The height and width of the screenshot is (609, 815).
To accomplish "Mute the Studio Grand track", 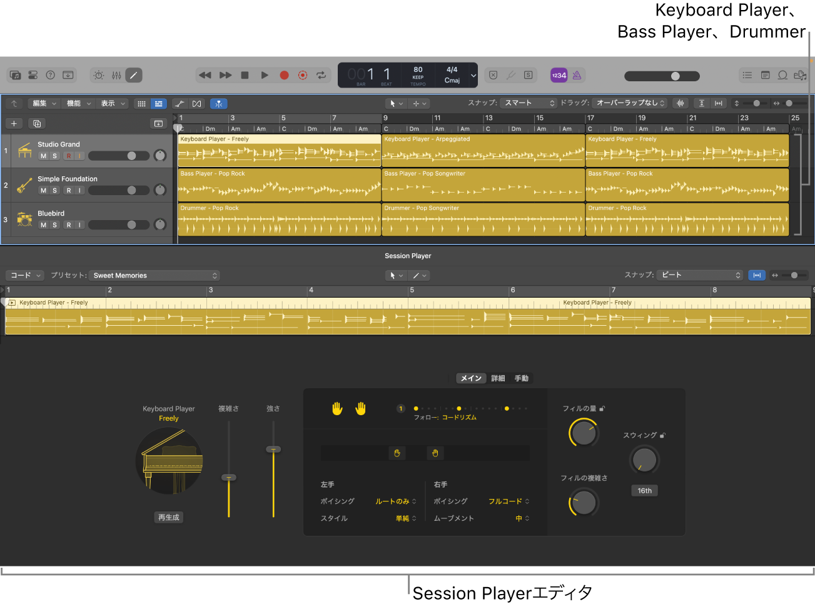I will click(x=43, y=155).
